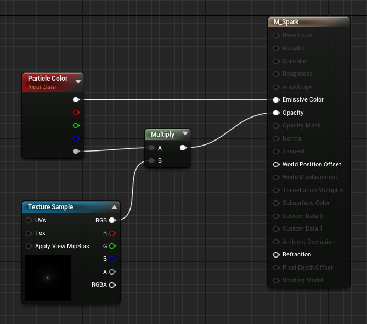Click the 'Input Data' subtitle text
Screen dimensions: 367x324
tap(42, 87)
